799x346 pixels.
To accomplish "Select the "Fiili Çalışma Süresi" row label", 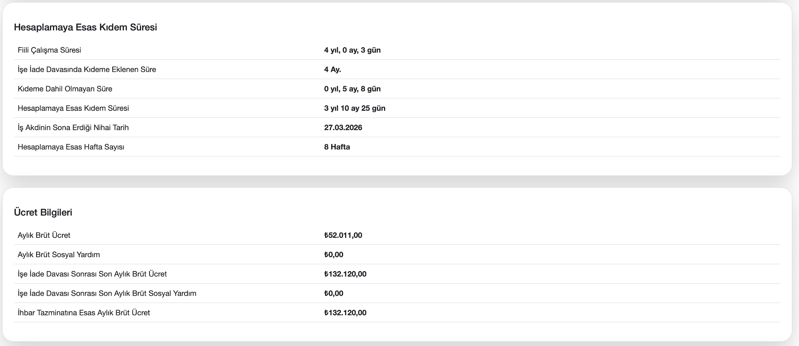I will pos(49,50).
